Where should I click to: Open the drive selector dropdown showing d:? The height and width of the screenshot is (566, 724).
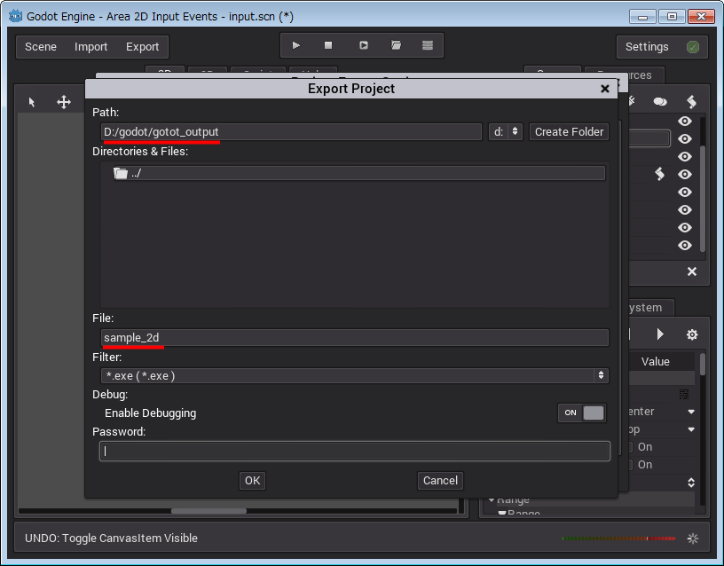(505, 131)
